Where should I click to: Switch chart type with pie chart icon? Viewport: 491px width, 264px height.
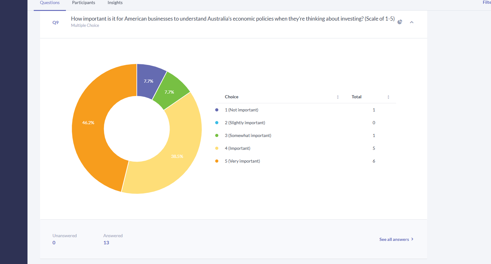[x=399, y=22]
